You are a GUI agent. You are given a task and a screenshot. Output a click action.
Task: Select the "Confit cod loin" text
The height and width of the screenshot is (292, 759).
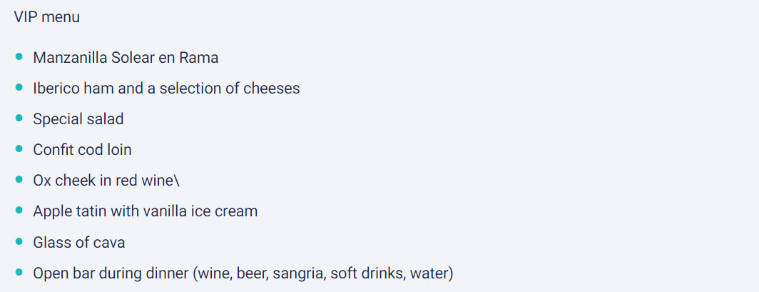pos(82,150)
